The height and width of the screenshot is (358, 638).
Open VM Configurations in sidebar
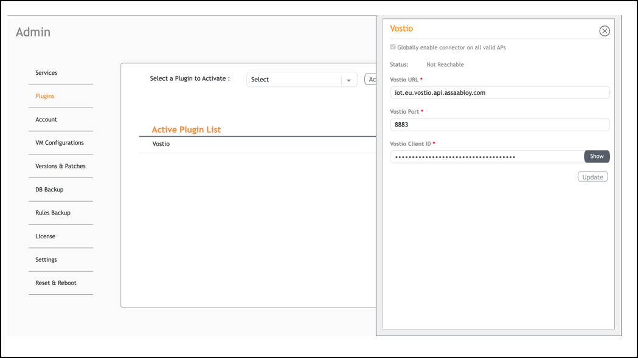60,143
